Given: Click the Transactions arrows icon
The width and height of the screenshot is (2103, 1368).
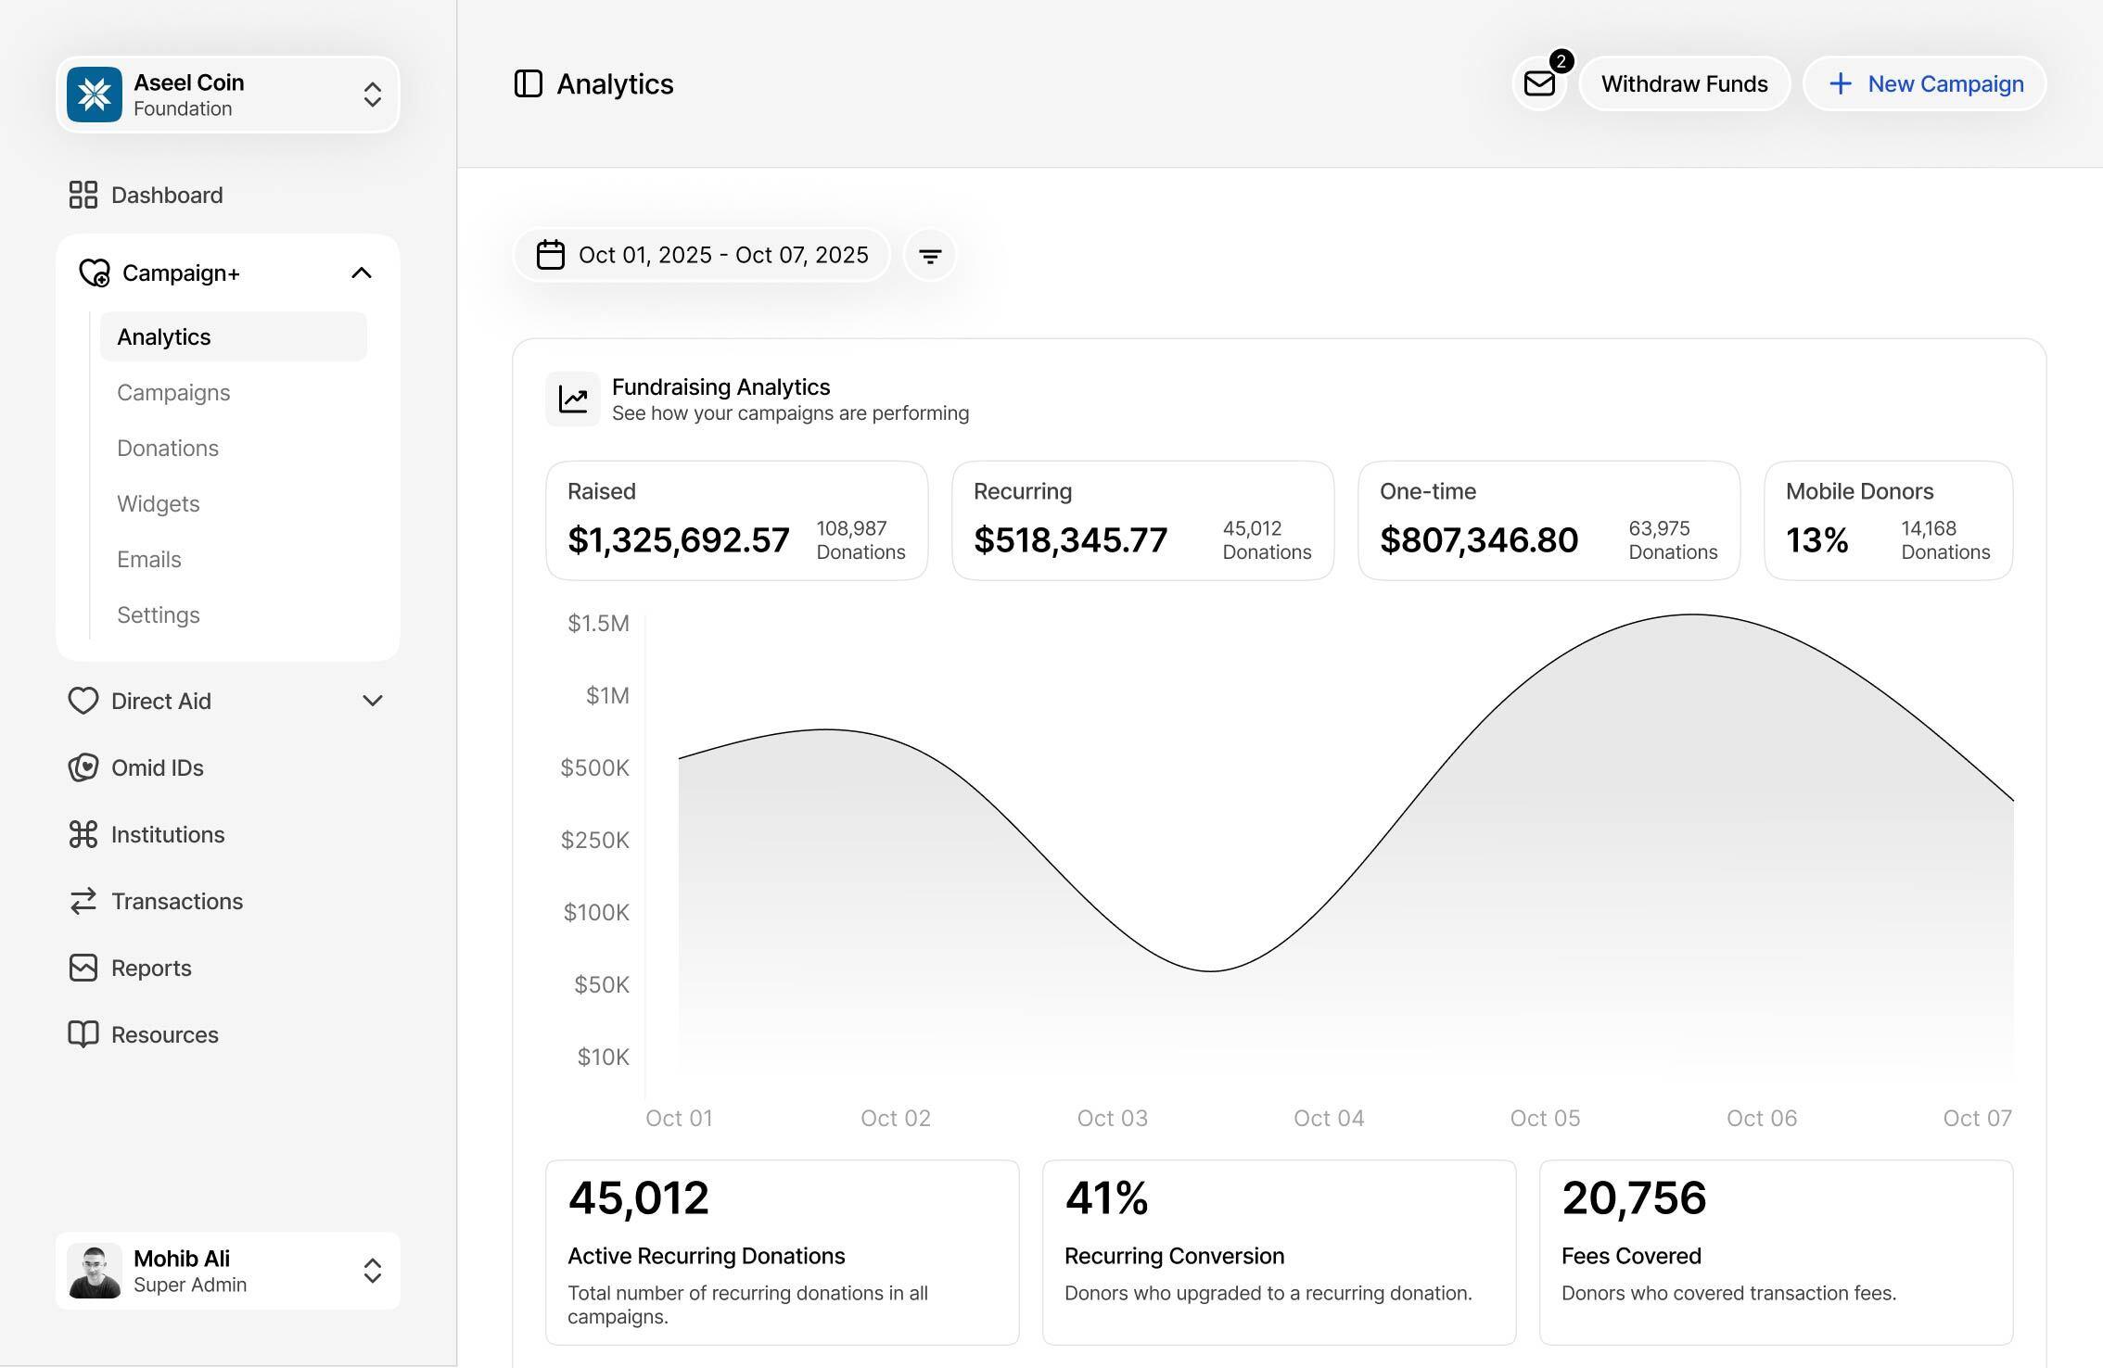Looking at the screenshot, I should click(x=83, y=901).
